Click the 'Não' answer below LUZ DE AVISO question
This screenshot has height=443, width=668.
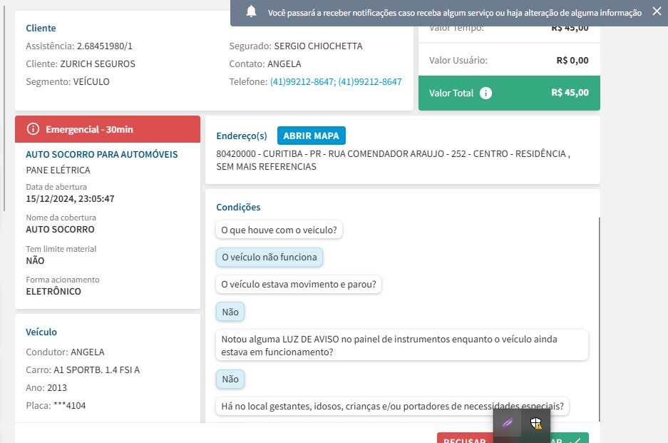tap(230, 379)
